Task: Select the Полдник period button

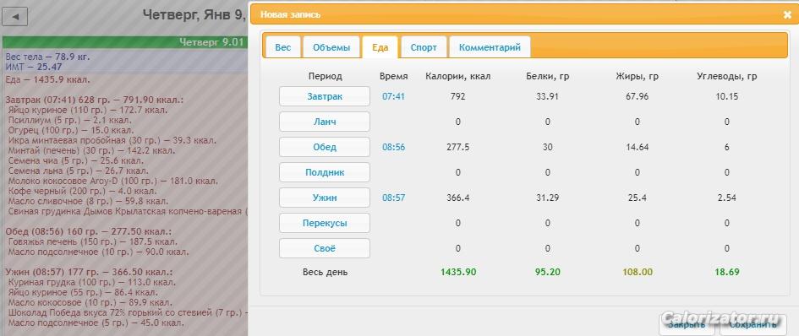Action: (325, 172)
